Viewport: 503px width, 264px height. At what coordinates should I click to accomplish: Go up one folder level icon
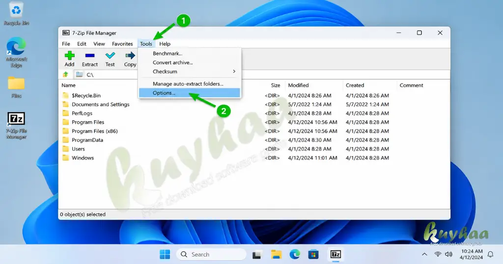pos(65,75)
